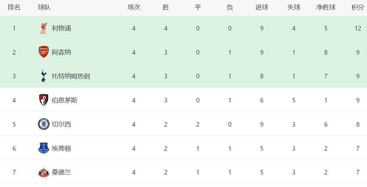Open the 埃弗顿 team name link
The height and width of the screenshot is (187, 367).
(61, 148)
